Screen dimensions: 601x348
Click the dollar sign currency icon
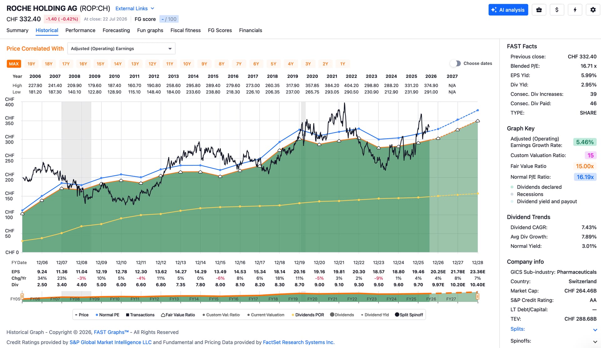(557, 10)
